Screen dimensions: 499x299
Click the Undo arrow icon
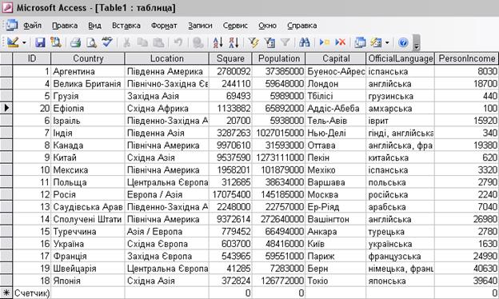178,42
